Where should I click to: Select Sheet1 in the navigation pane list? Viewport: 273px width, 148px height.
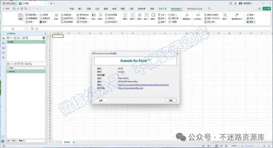point(26,72)
